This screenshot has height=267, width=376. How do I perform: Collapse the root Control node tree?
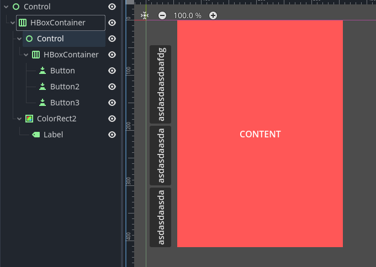(6, 7)
